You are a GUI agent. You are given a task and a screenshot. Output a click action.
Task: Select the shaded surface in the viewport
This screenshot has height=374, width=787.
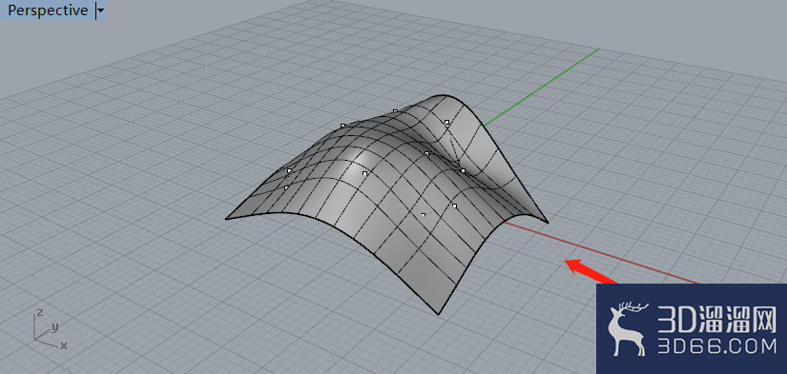coord(386,204)
